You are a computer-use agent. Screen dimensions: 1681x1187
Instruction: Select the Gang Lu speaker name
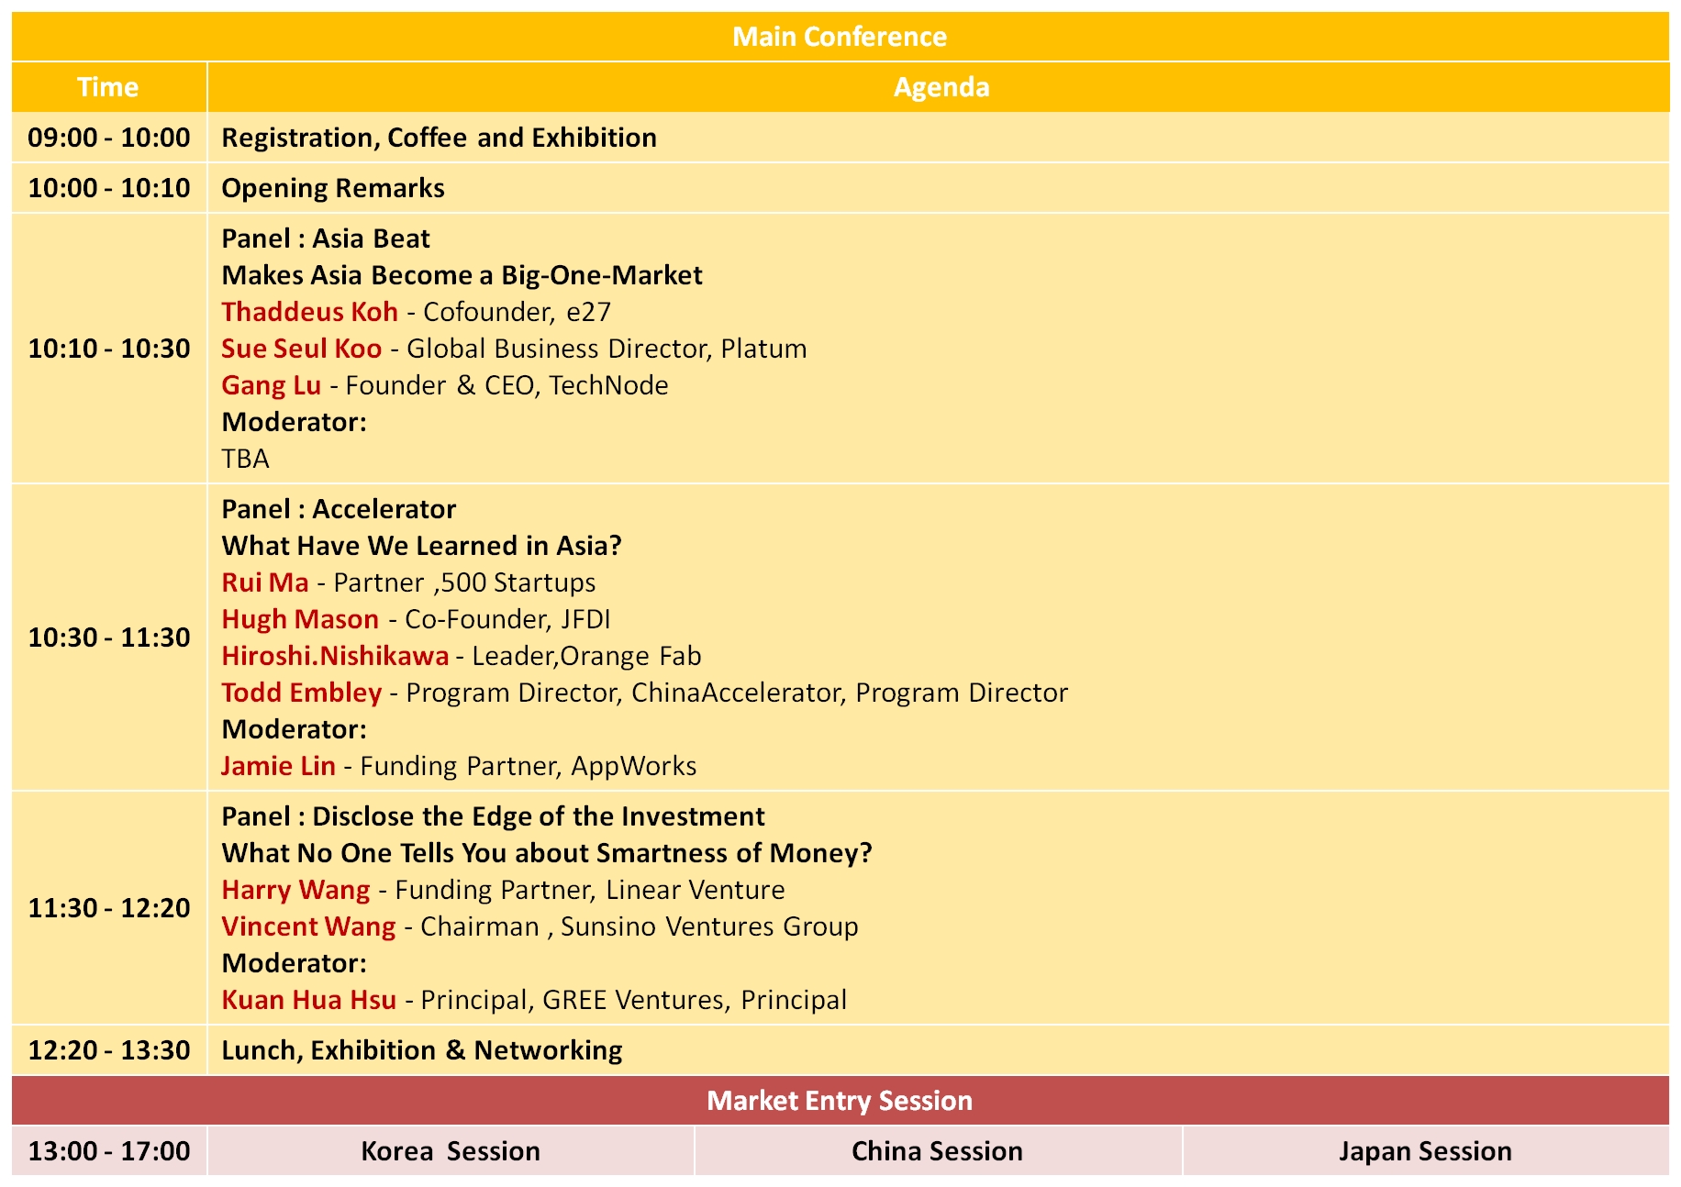[x=271, y=385]
